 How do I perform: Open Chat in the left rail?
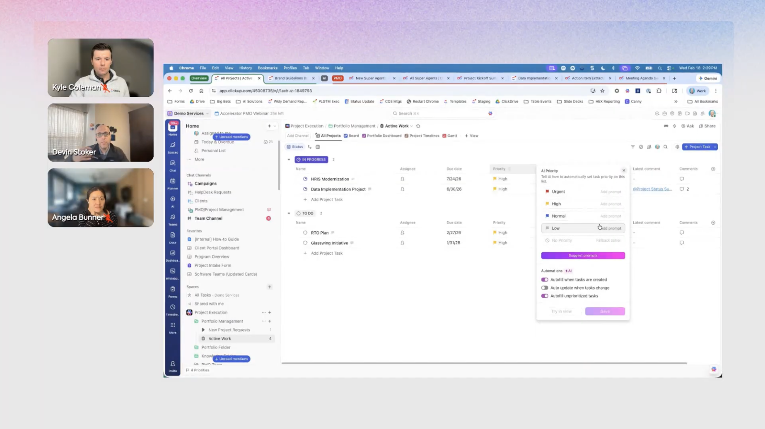(x=173, y=165)
